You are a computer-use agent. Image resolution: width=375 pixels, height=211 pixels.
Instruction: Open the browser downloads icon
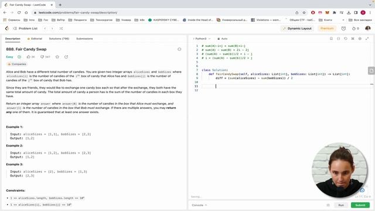tap(349, 12)
